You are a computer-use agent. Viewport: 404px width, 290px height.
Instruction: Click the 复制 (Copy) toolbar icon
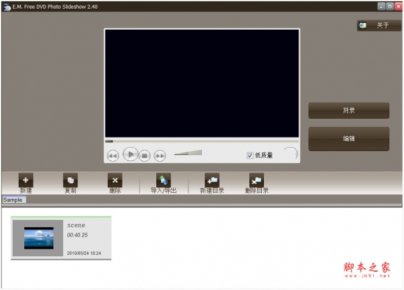(x=70, y=180)
